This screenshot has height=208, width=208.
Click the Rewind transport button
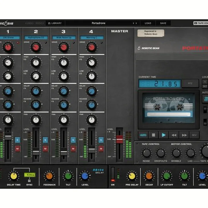[x=174, y=135]
